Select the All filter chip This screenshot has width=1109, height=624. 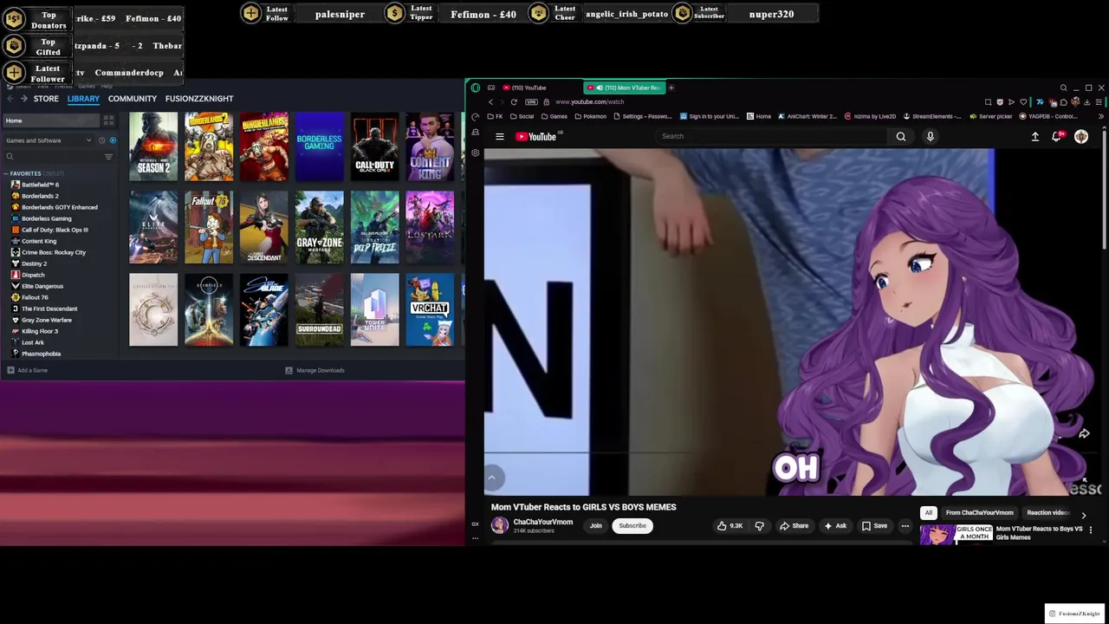[x=928, y=512]
